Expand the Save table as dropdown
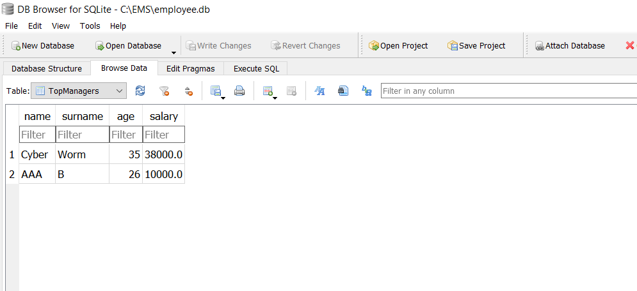Screen dimensions: 637x291 pos(223,98)
